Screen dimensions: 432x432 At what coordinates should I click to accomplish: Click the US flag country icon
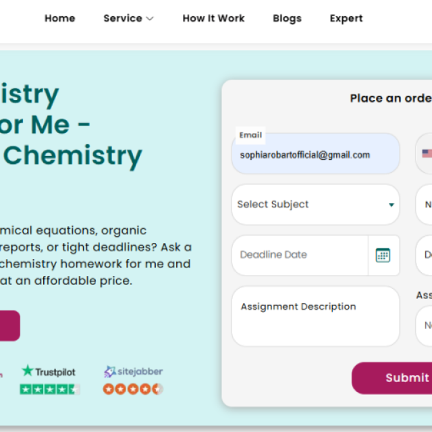point(427,154)
